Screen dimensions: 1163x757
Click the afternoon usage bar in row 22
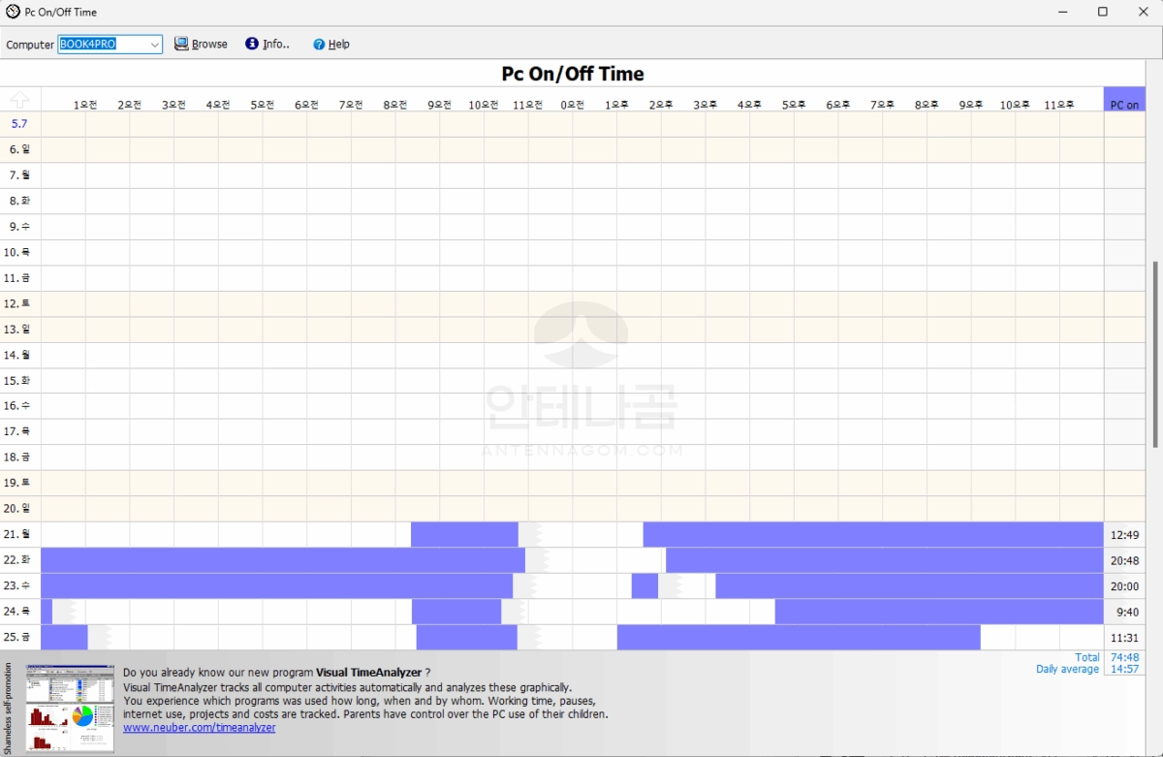point(885,560)
